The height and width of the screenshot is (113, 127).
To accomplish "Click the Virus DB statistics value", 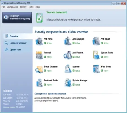I will point(22,101).
